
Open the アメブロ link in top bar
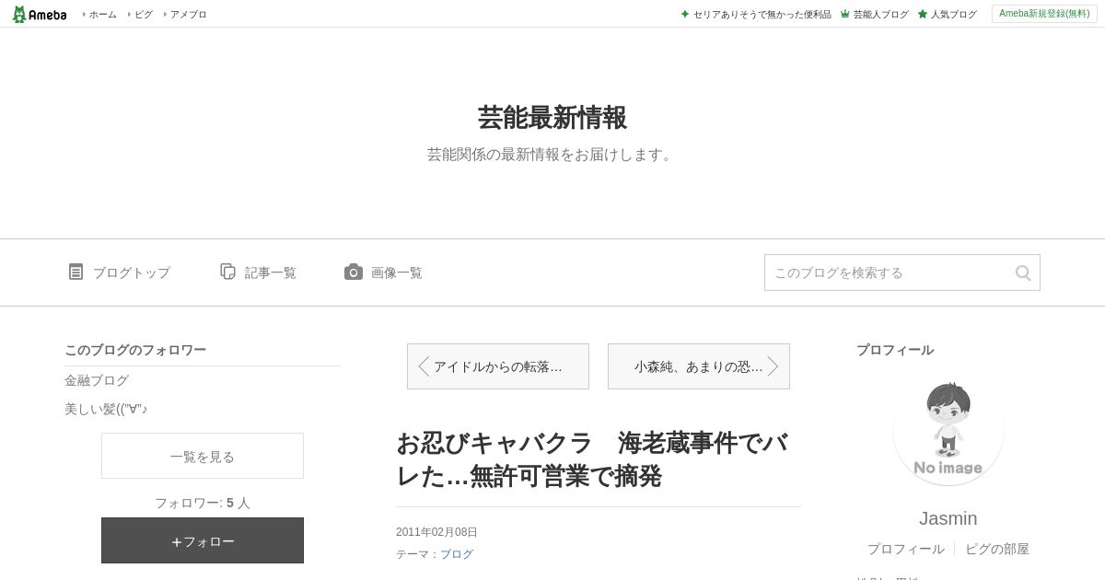click(188, 14)
